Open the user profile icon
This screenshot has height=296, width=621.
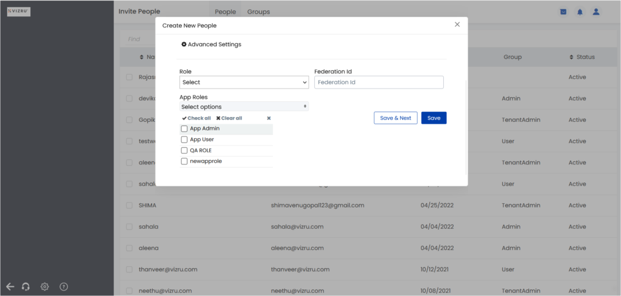coord(596,12)
